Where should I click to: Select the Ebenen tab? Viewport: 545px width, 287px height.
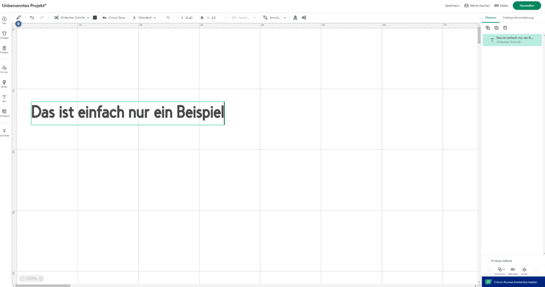tap(490, 18)
